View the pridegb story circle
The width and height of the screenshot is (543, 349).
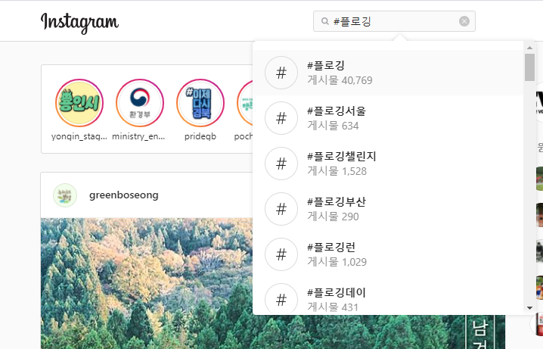200,103
